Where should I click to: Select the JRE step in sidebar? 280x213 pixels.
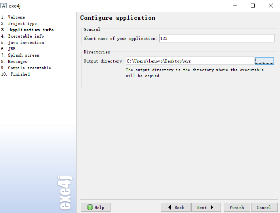8,49
